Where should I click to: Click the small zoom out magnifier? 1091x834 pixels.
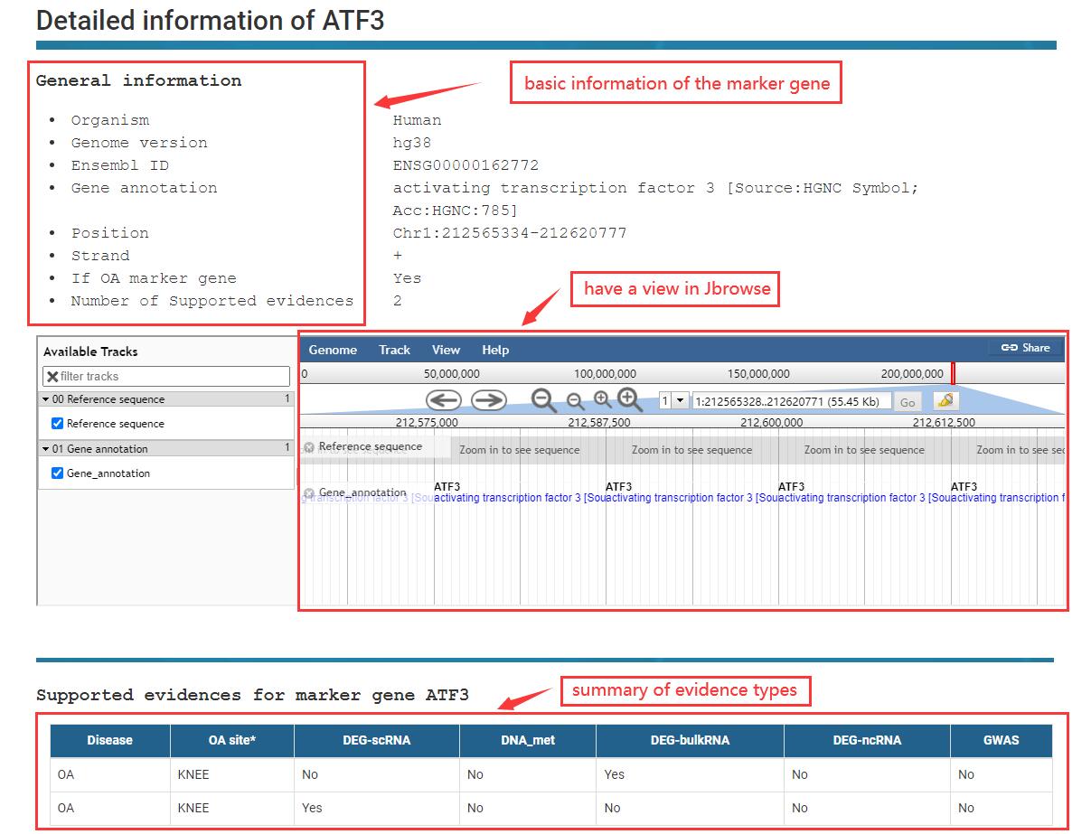tap(575, 401)
